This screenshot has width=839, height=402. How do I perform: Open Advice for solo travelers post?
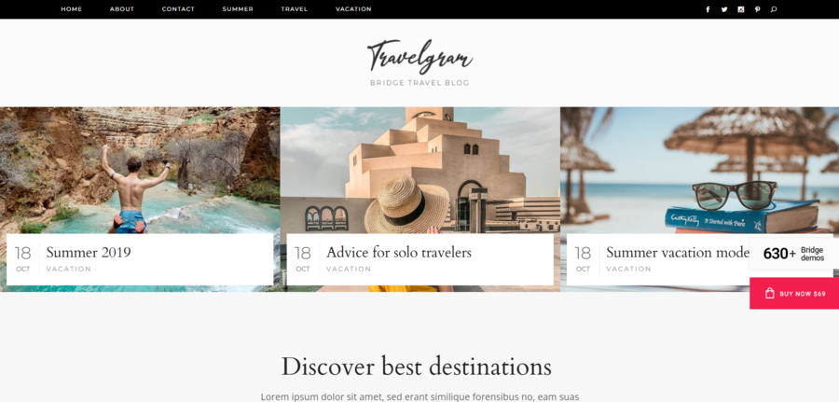point(399,252)
